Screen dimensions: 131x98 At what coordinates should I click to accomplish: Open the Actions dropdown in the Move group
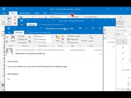click(63, 42)
